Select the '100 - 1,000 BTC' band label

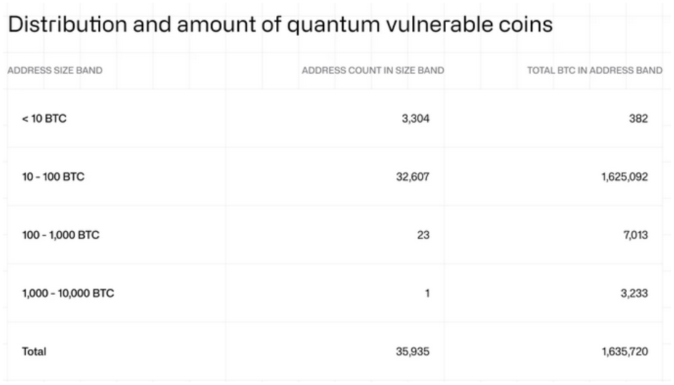coord(60,235)
